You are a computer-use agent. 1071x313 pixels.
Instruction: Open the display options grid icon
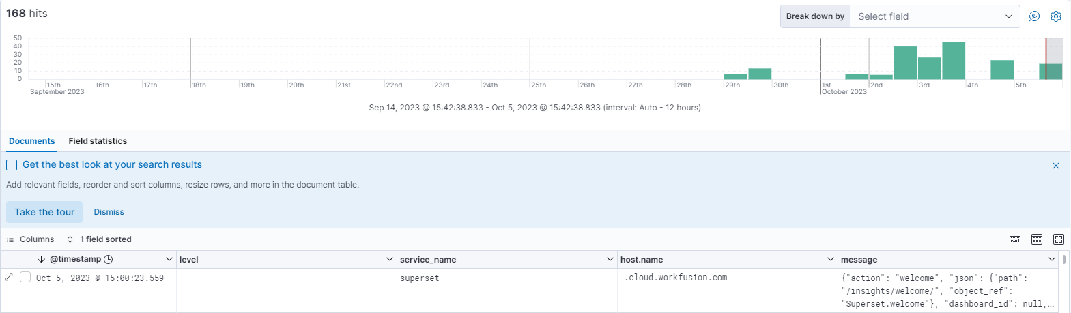[x=1037, y=239]
